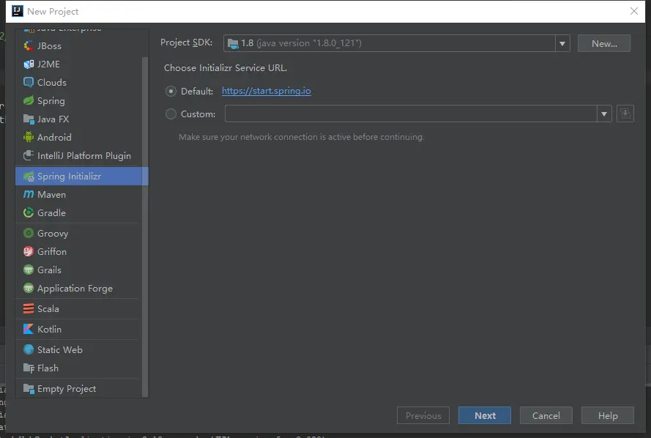Select the 'Empty Project' list entry text

[67, 389]
